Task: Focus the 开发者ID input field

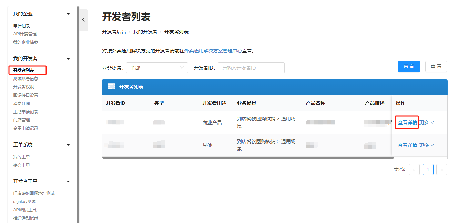Action: tap(251, 68)
